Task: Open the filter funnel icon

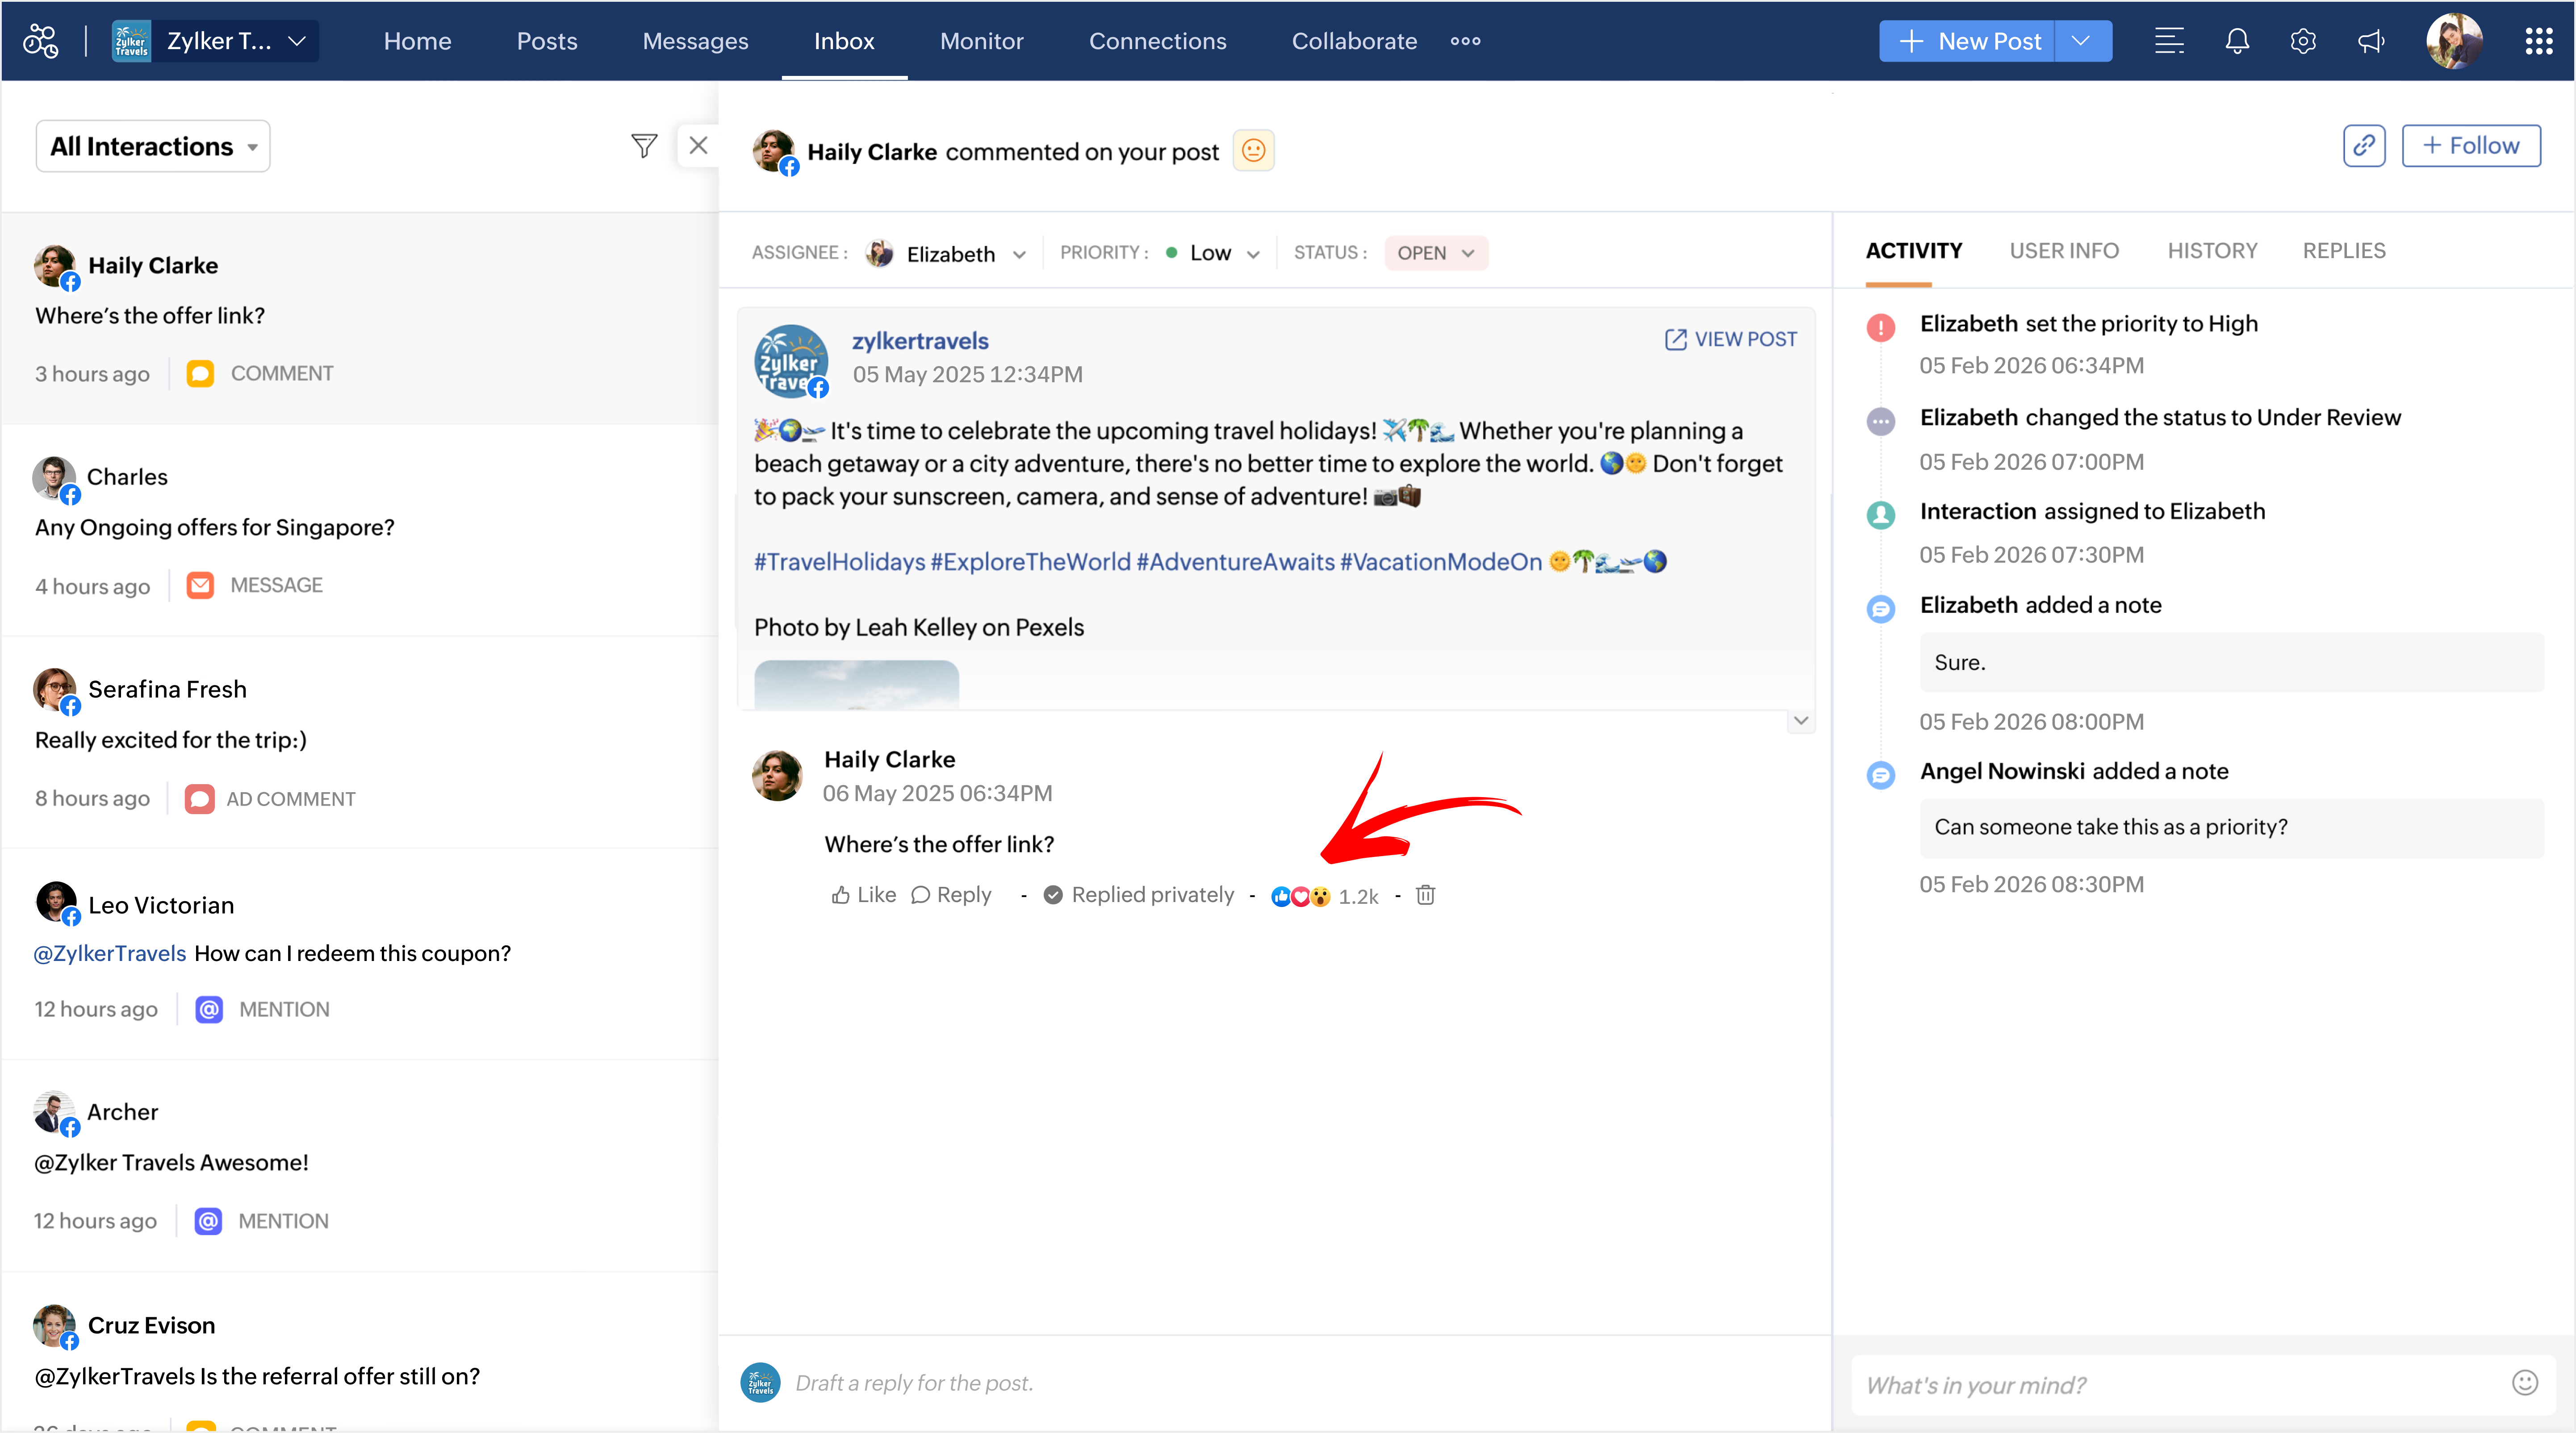Action: coord(644,146)
